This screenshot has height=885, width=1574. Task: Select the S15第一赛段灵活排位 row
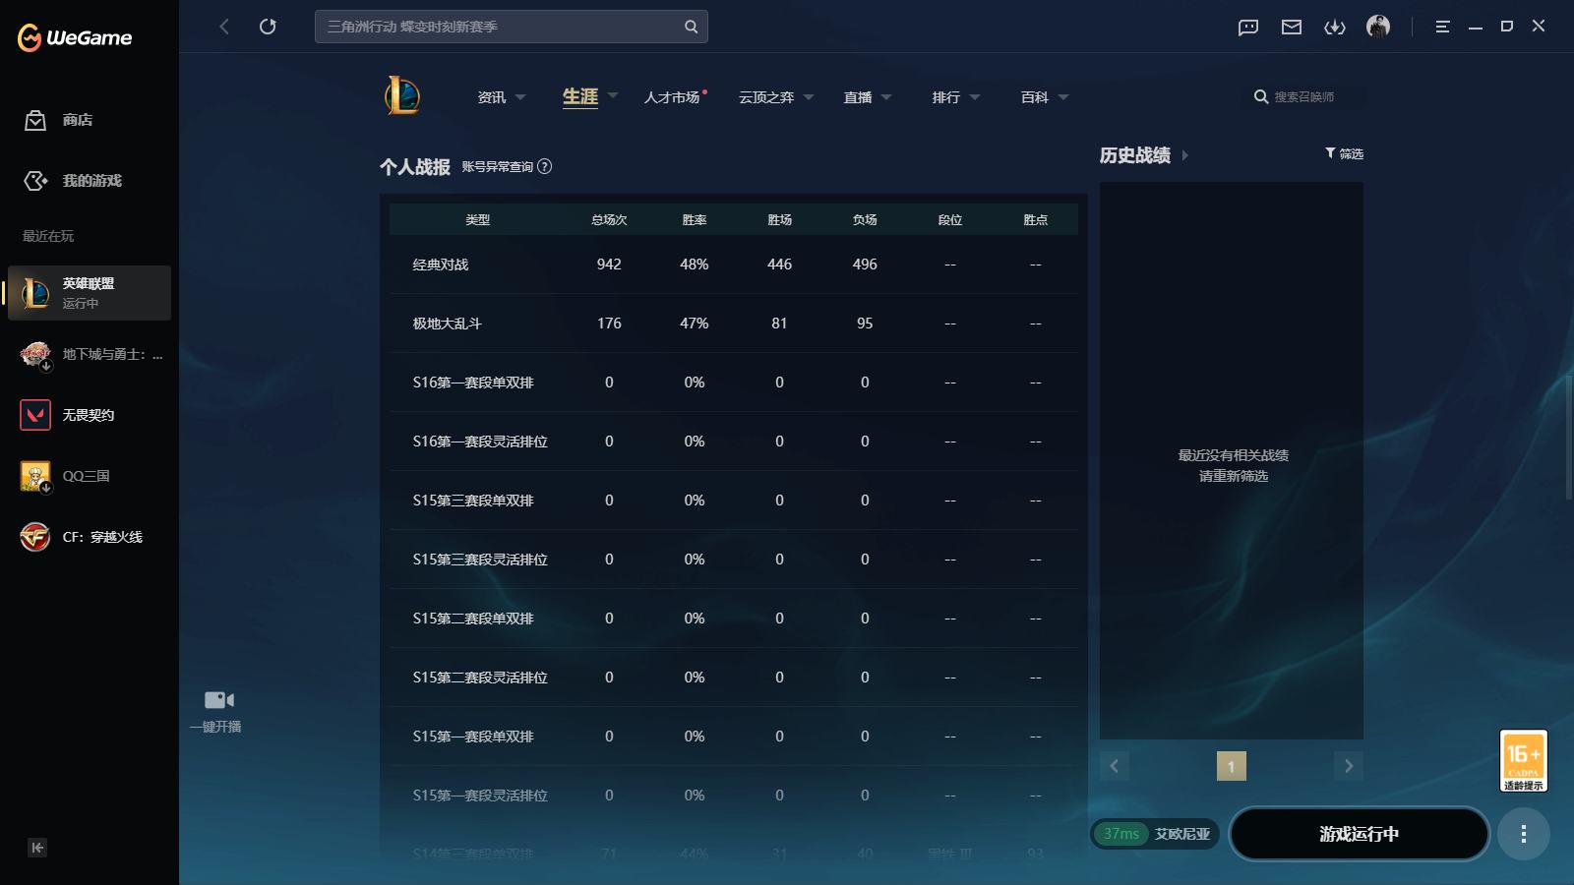tap(734, 796)
